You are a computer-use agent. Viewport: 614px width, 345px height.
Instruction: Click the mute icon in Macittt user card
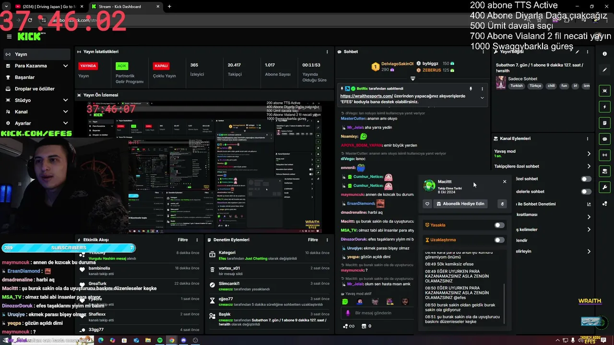point(502,204)
